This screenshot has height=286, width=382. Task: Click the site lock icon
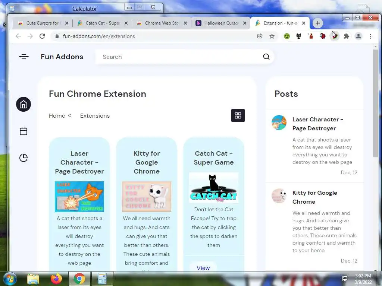pos(57,36)
